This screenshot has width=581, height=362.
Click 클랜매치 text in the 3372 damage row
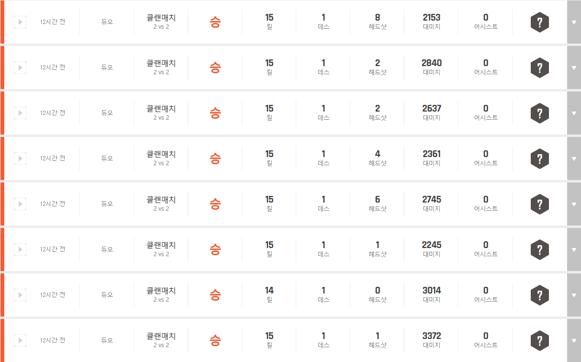(161, 336)
